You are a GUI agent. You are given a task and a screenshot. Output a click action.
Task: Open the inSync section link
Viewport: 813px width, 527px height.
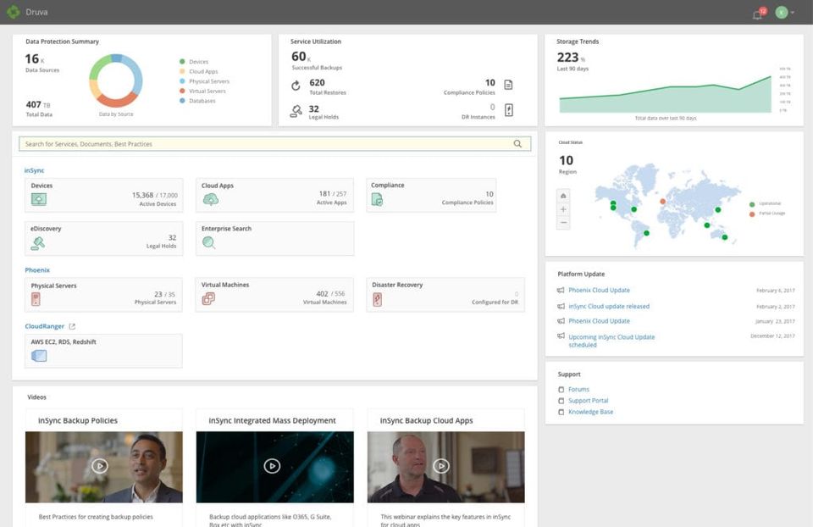pos(34,170)
